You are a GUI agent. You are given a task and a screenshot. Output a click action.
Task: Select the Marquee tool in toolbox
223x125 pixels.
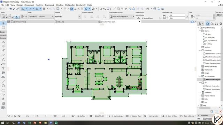tap(3, 28)
